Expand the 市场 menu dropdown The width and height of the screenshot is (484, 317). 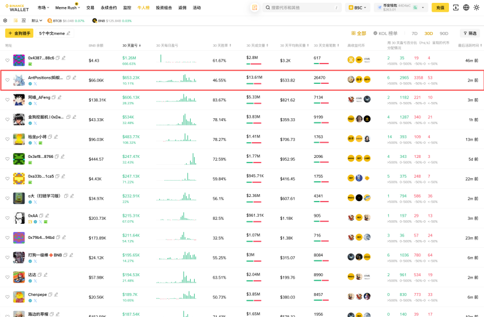[x=43, y=8]
